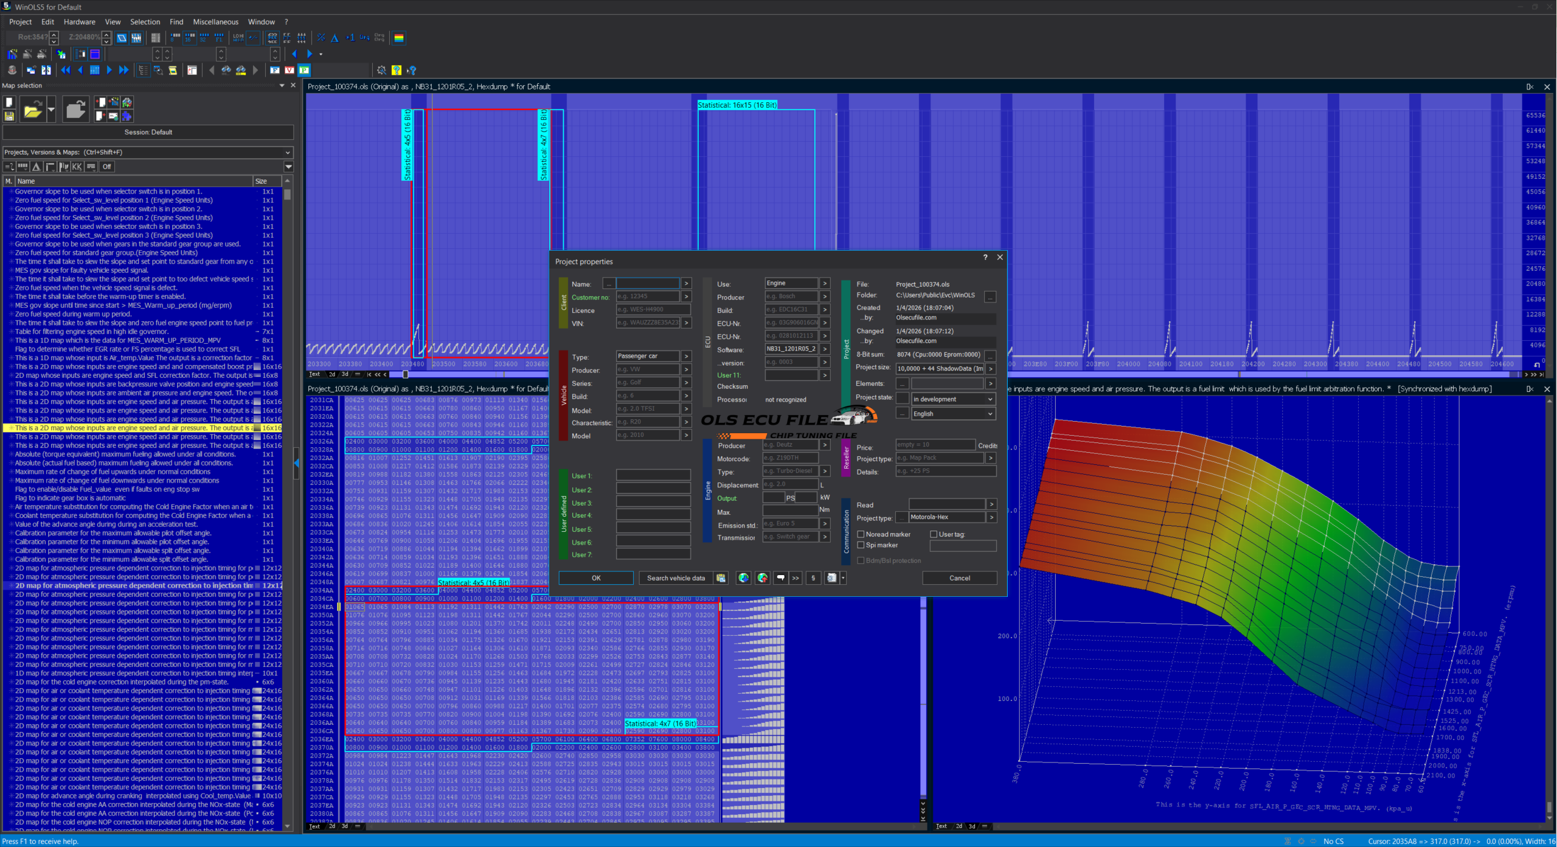Open the Hardware menu
The height and width of the screenshot is (847, 1557).
[x=79, y=22]
